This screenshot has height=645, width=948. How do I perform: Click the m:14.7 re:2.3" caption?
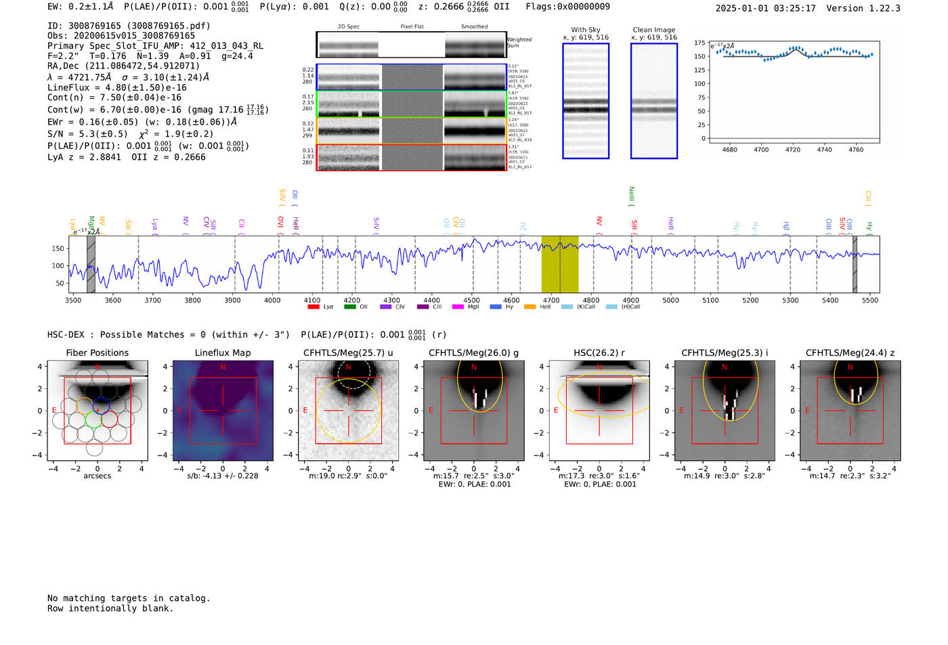pos(850,476)
